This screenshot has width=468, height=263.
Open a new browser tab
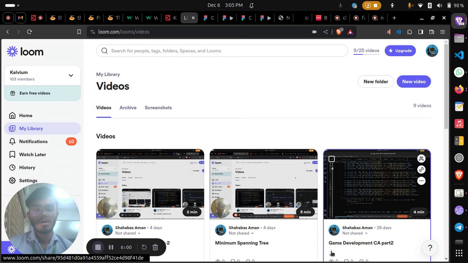[x=394, y=18]
